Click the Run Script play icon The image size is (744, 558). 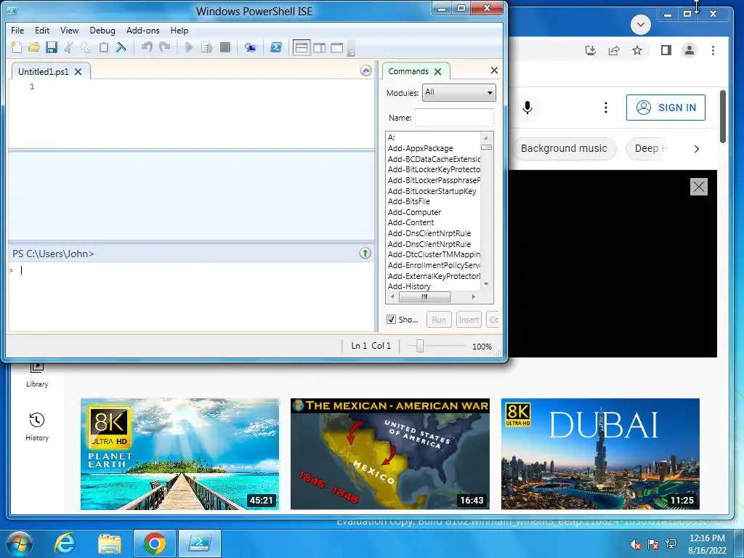point(189,47)
